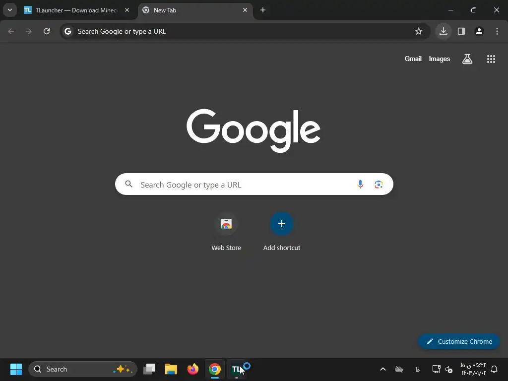Click the Chrome taskbar icon

coord(214,369)
